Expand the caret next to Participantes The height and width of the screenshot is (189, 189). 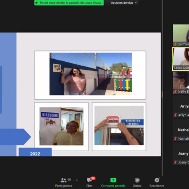(77, 180)
